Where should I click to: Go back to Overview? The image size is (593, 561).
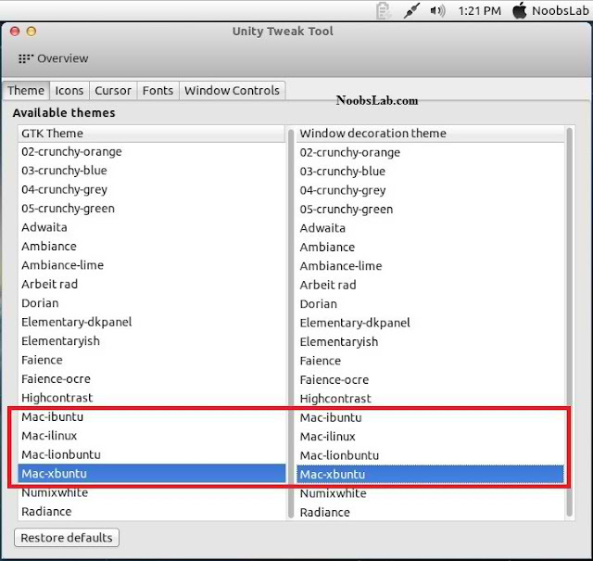(54, 58)
